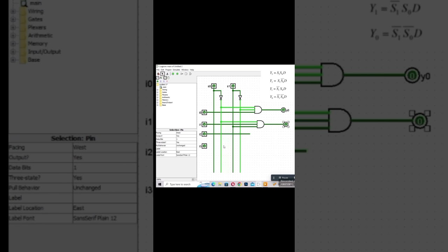Pick the NOT gate toolbar icon
This screenshot has width=448, height=252.
click(182, 74)
